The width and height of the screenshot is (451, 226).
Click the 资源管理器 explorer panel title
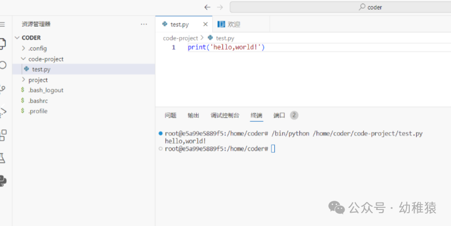[x=36, y=25]
